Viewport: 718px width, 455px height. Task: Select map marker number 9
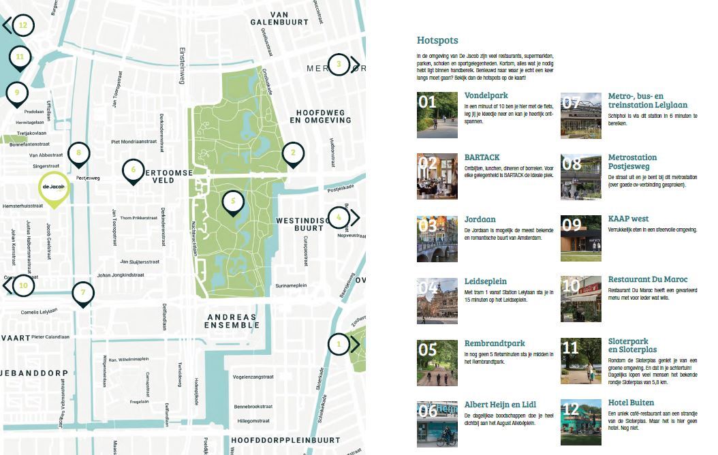tap(17, 93)
